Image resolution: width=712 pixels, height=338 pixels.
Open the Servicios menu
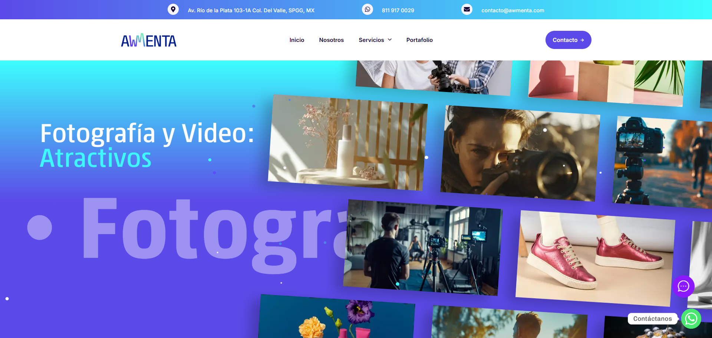371,40
